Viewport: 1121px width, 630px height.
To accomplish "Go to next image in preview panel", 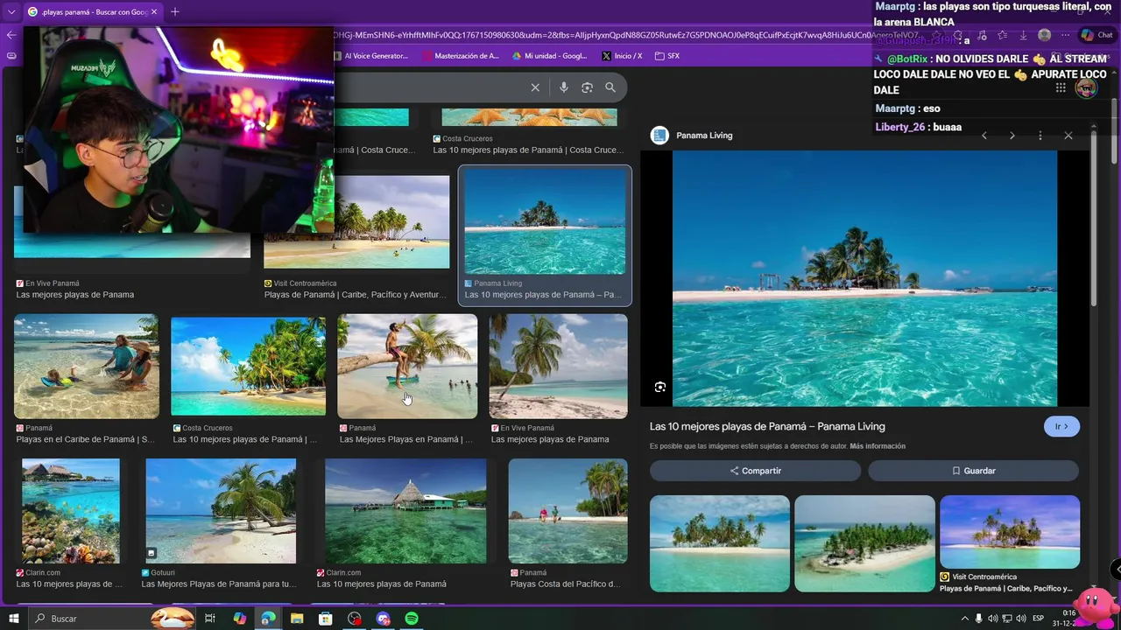I will [x=1012, y=136].
